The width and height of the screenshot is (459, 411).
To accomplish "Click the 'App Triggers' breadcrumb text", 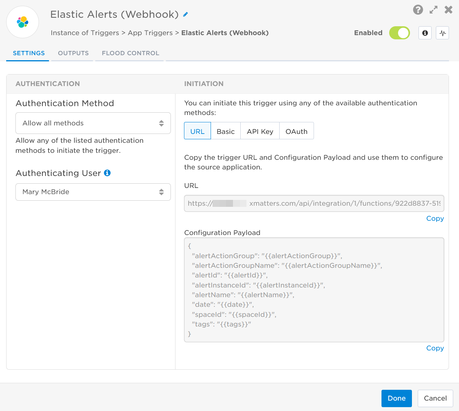I will pos(150,33).
